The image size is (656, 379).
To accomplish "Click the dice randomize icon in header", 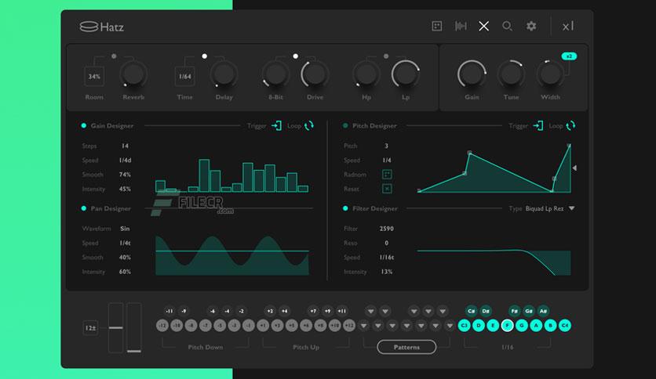I will point(437,27).
